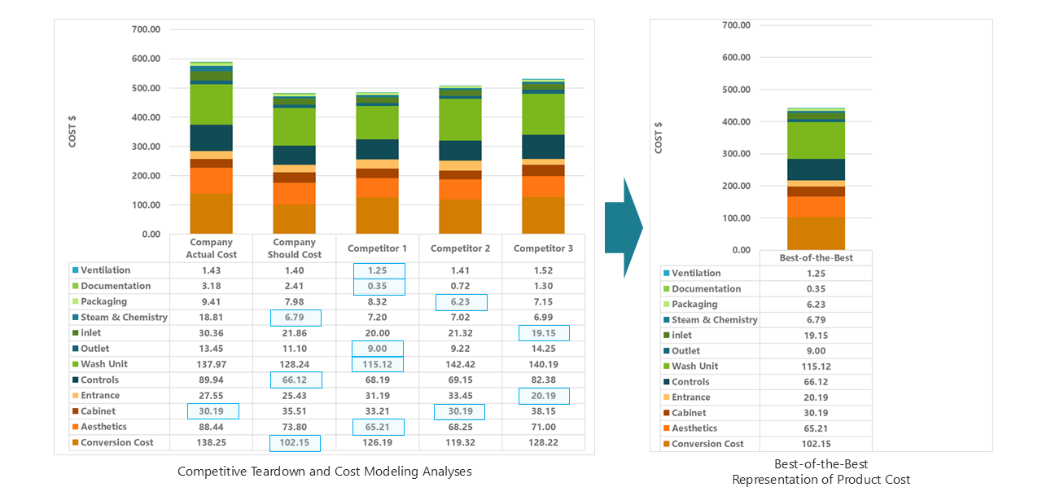This screenshot has height=496, width=1042.
Task: Select the 142.42 Wash Unit cell under Competitor 2
Action: pos(461,364)
